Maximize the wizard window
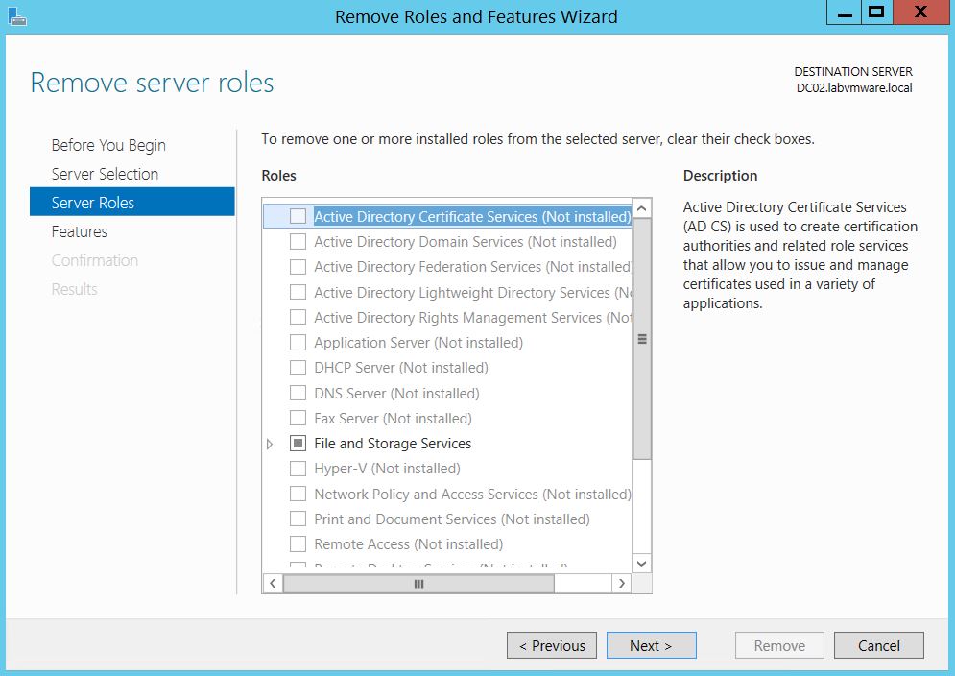Screen dimensions: 955x676 click(876, 12)
